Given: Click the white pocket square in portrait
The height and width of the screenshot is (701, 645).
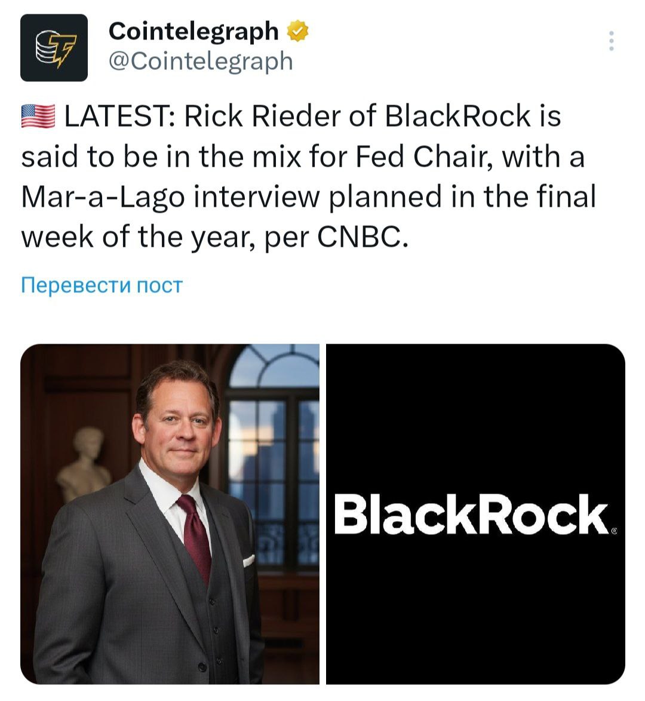Looking at the screenshot, I should coord(248,561).
